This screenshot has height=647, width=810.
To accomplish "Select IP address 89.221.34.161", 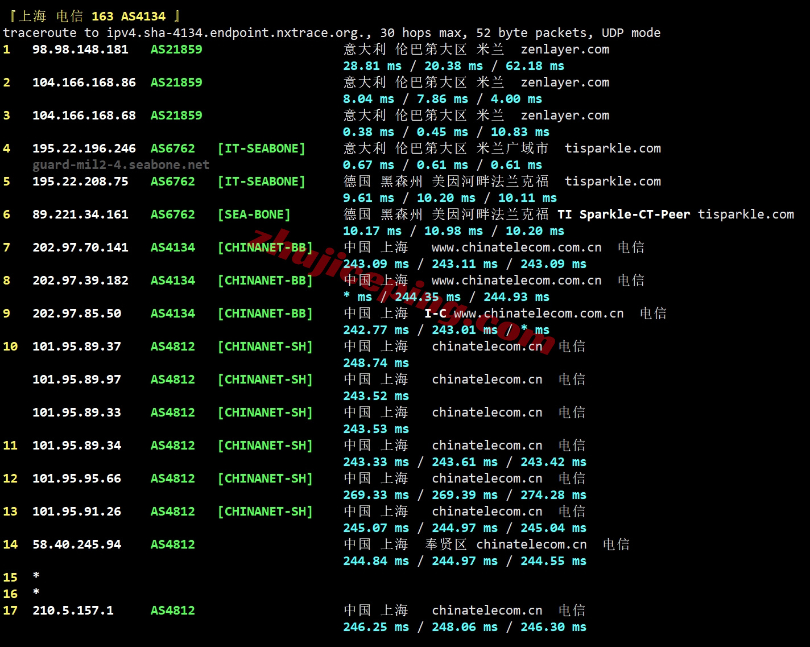I will (x=80, y=215).
